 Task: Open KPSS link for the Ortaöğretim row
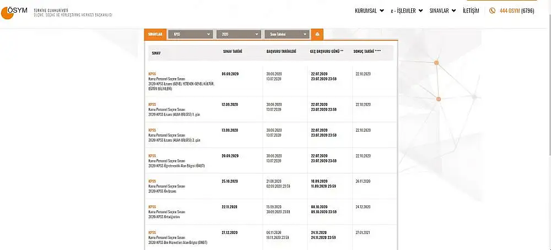152,207
